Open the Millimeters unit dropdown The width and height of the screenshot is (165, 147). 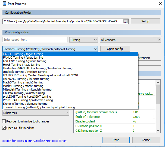pos(36,113)
